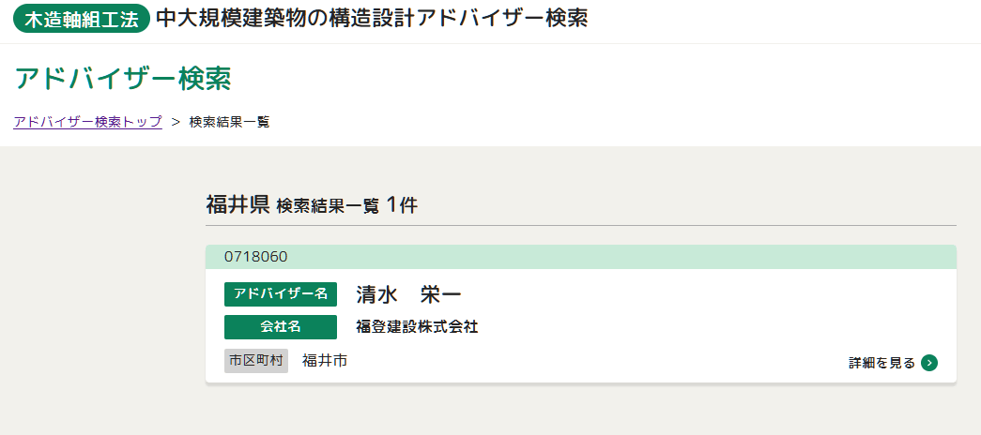Open the 詳細を見る link

(x=881, y=363)
